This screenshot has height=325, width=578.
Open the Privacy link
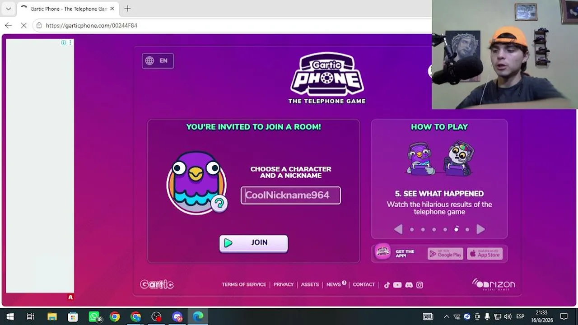coord(284,284)
